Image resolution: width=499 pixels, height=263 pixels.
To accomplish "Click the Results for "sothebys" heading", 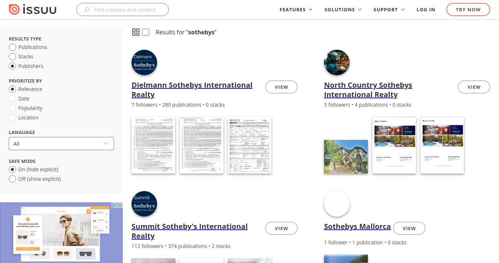I will point(186,32).
